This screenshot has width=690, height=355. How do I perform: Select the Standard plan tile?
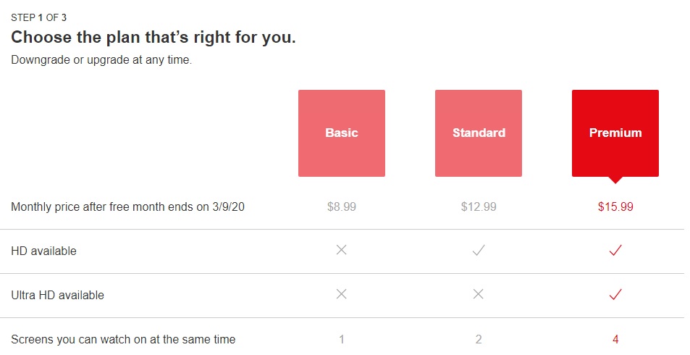pos(479,133)
